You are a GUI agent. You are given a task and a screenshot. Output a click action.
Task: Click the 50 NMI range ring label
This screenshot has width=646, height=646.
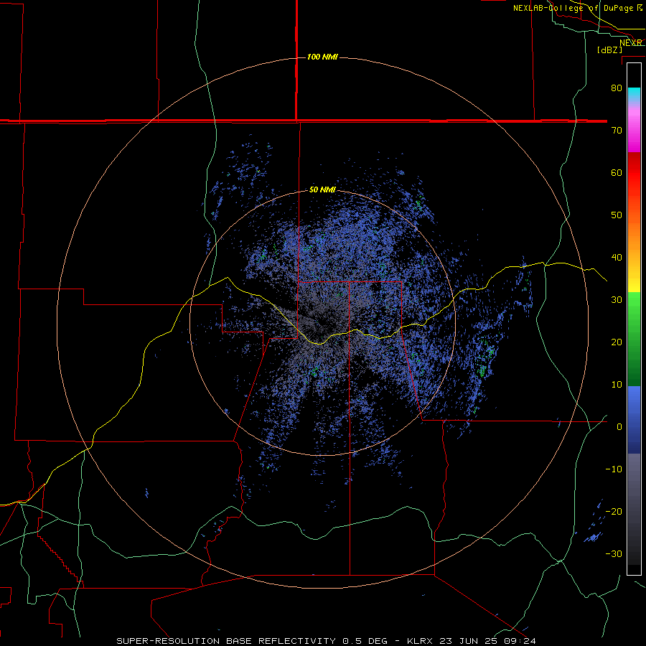[322, 190]
